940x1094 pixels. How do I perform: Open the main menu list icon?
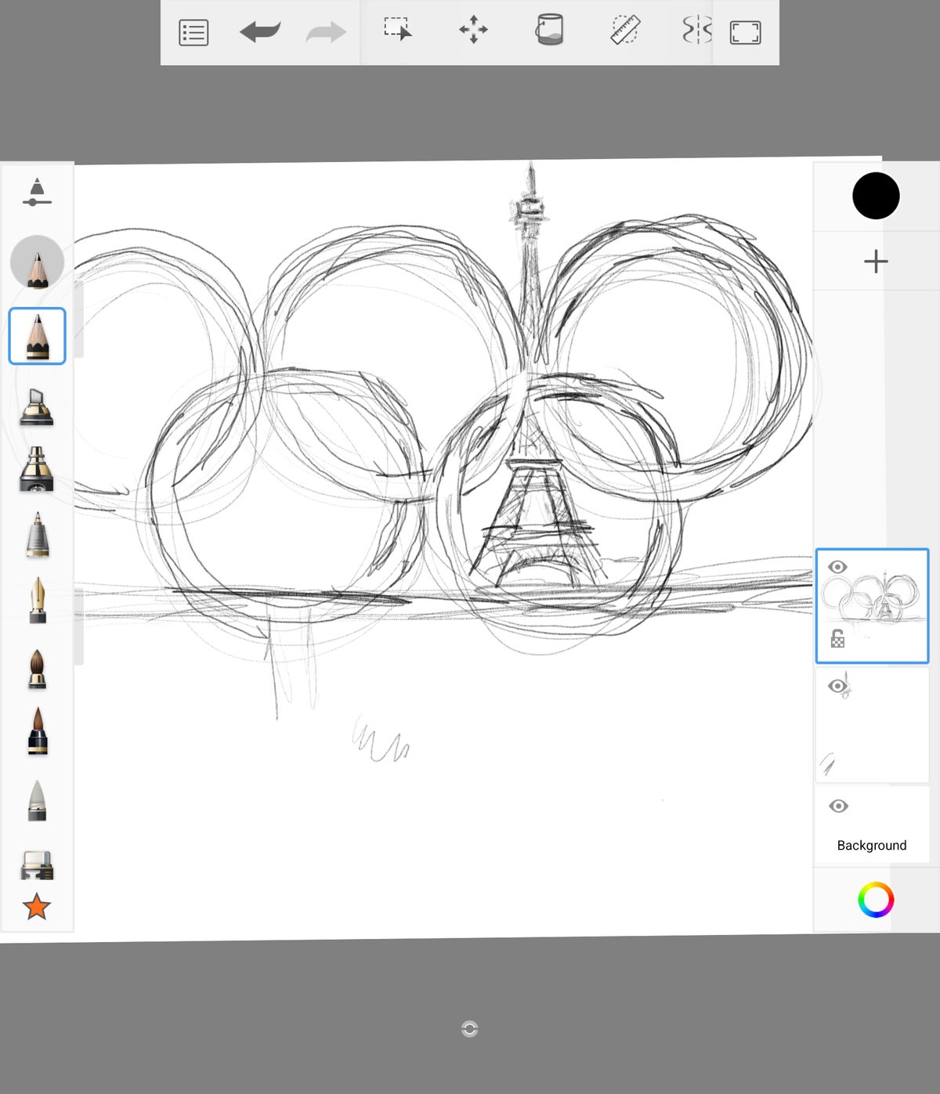(193, 33)
